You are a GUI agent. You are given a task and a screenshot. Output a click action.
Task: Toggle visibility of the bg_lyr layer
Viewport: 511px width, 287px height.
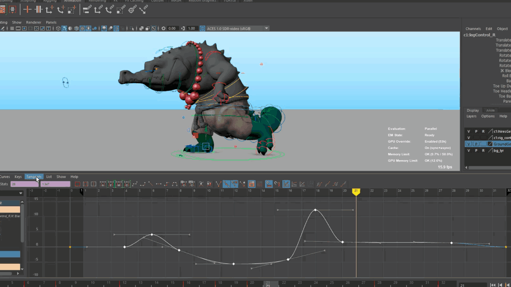(x=469, y=150)
